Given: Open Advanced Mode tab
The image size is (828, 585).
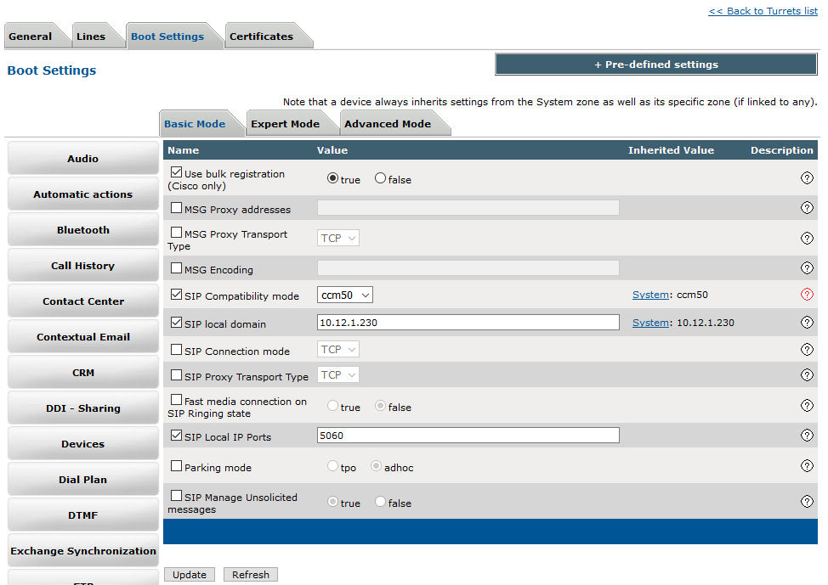Looking at the screenshot, I should pyautogui.click(x=388, y=124).
